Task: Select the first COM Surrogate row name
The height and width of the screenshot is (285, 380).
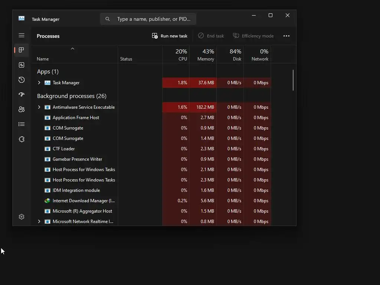Action: pyautogui.click(x=68, y=128)
